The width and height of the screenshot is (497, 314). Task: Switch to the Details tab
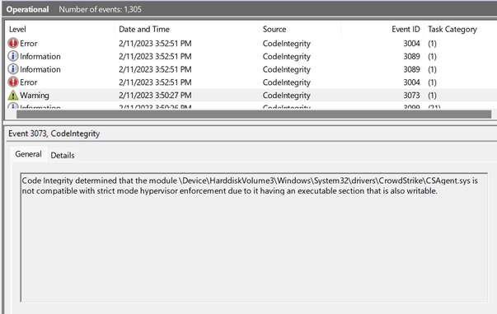(x=63, y=155)
